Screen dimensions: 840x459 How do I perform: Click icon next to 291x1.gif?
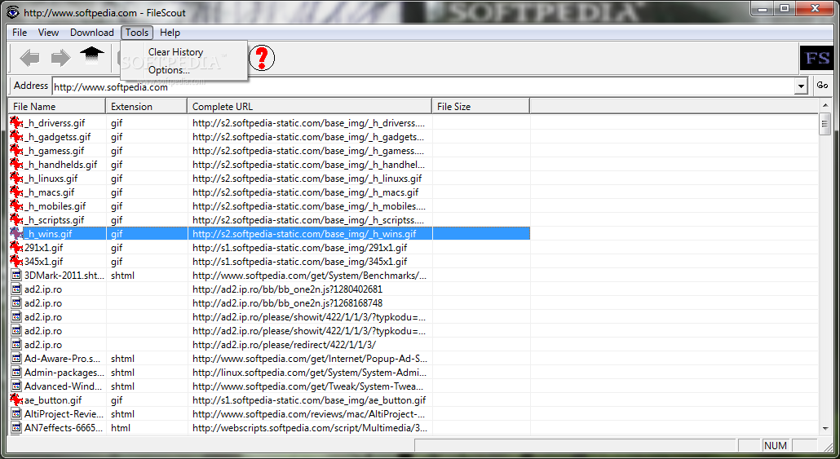click(x=16, y=248)
